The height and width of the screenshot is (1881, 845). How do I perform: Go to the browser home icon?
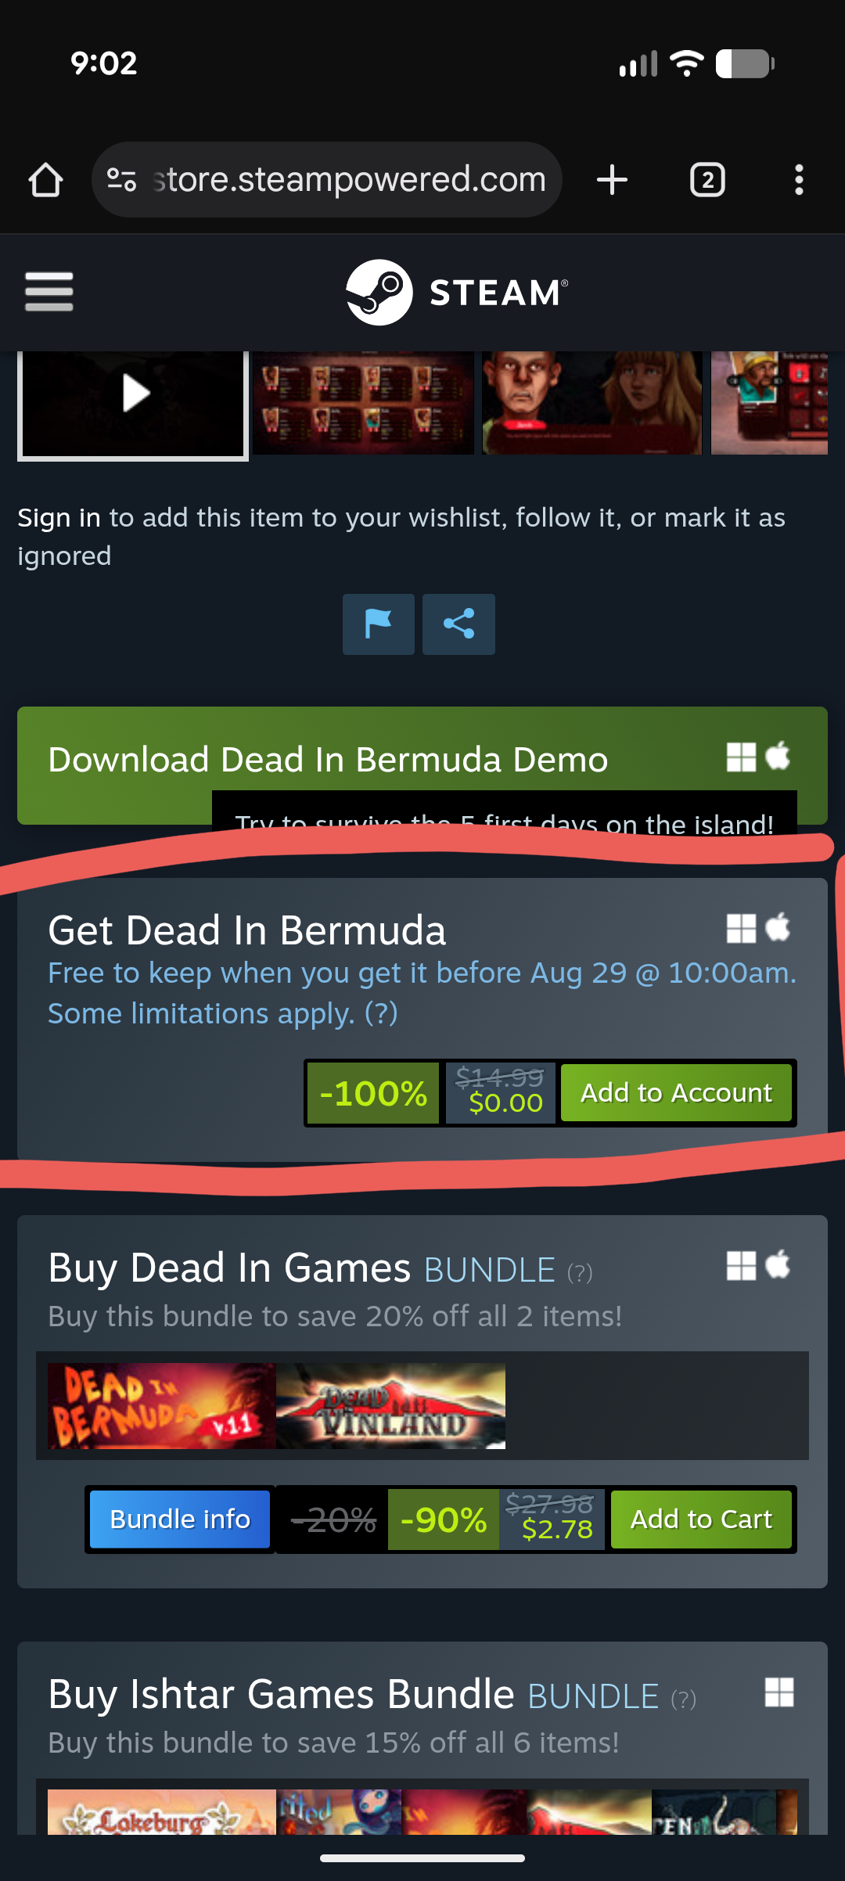45,180
